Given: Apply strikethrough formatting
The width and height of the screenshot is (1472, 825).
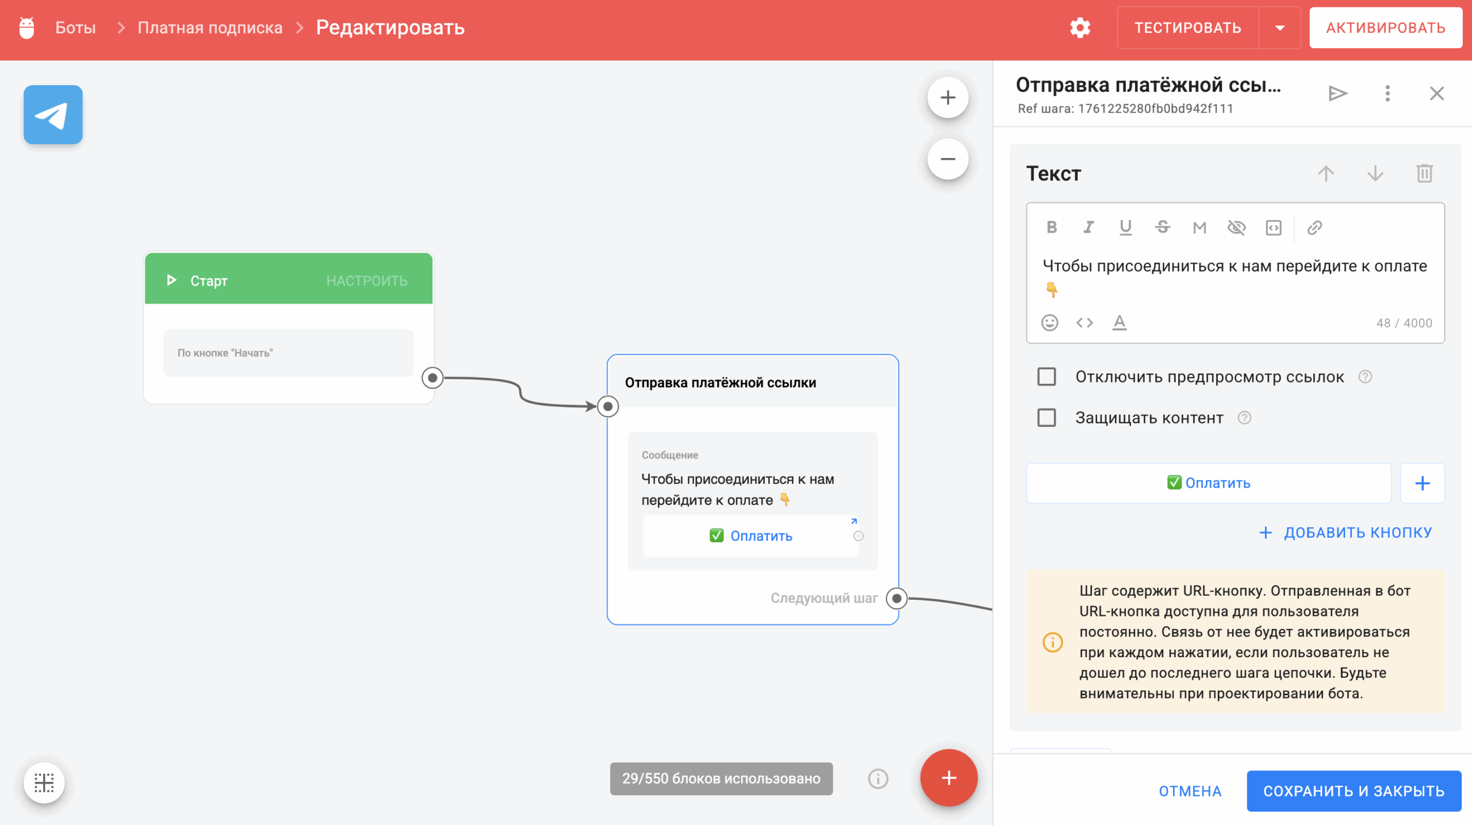Looking at the screenshot, I should (x=1162, y=228).
